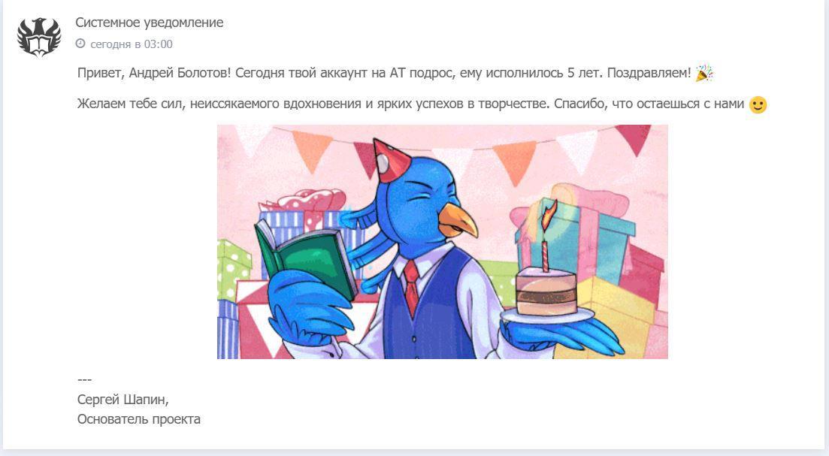Click the bird's orange beak
This screenshot has height=456, width=829.
(x=457, y=220)
